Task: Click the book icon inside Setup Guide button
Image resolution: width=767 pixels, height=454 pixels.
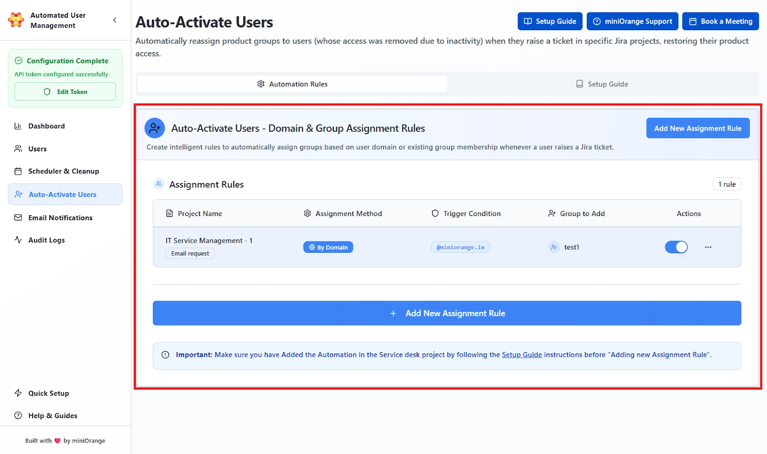Action: point(527,21)
